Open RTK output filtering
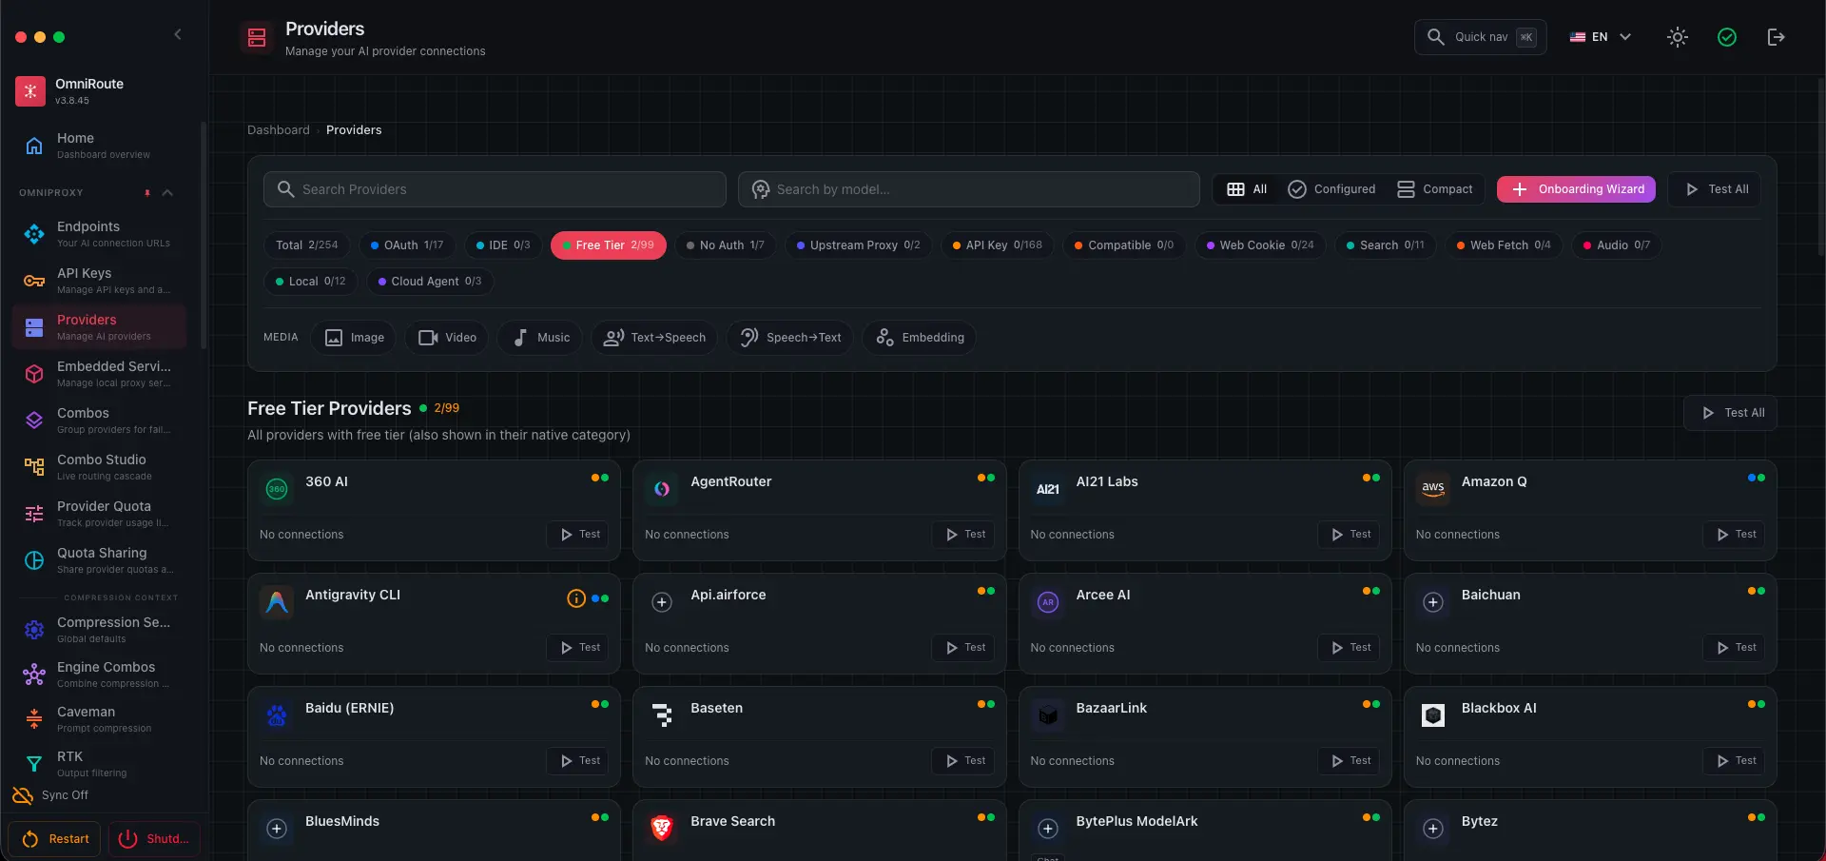The image size is (1826, 861). pyautogui.click(x=101, y=764)
